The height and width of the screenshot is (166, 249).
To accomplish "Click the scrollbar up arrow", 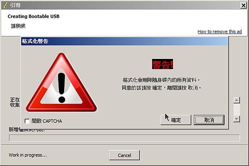I will coord(237,100).
